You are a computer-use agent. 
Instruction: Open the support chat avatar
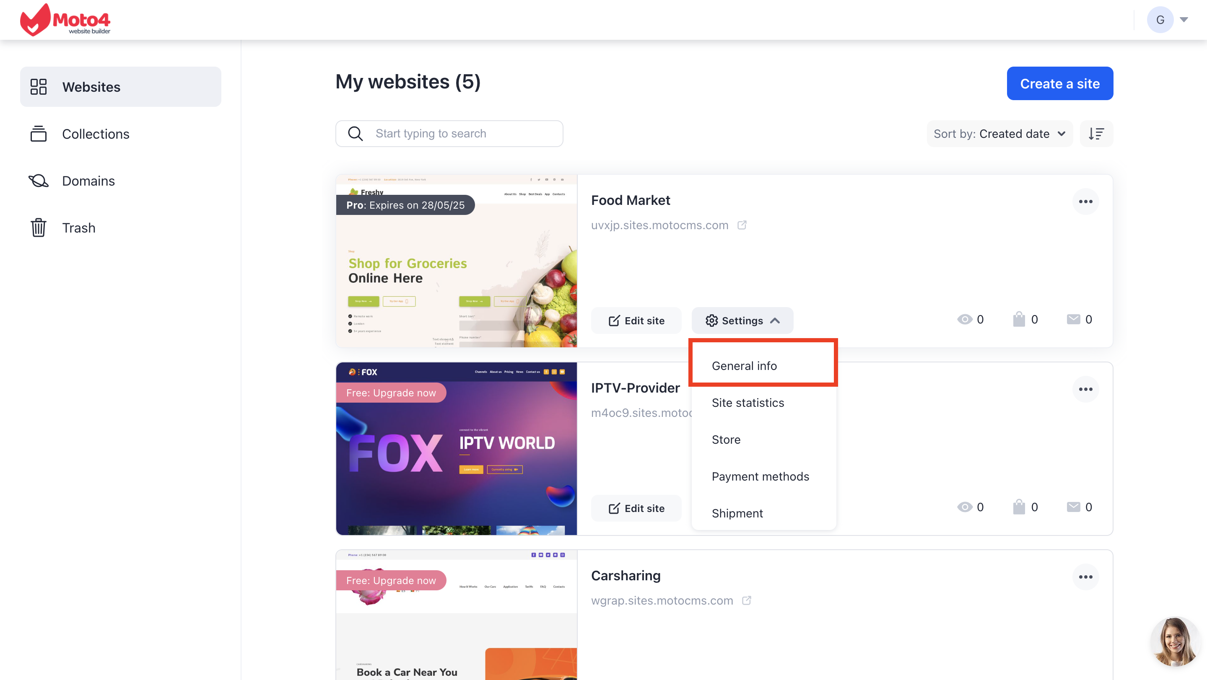click(x=1174, y=641)
